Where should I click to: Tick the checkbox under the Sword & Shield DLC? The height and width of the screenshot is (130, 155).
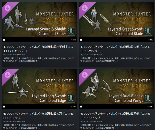click(x=4, y=40)
